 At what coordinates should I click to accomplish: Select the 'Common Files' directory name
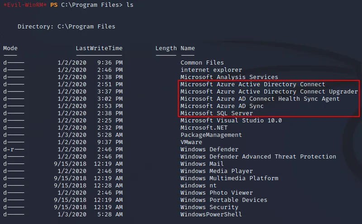coord(202,63)
